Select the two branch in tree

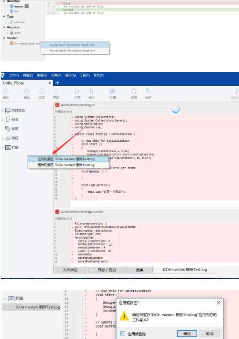pos(17,11)
